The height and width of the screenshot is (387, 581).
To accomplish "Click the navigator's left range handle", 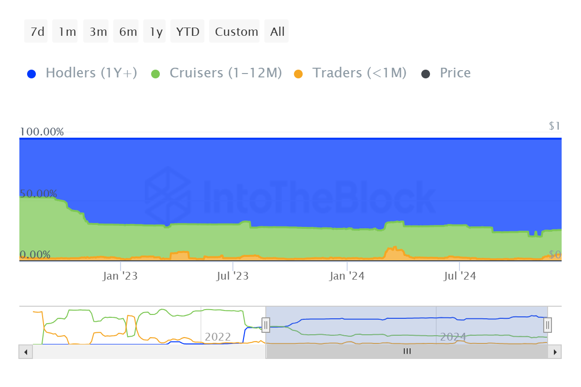I will [265, 324].
